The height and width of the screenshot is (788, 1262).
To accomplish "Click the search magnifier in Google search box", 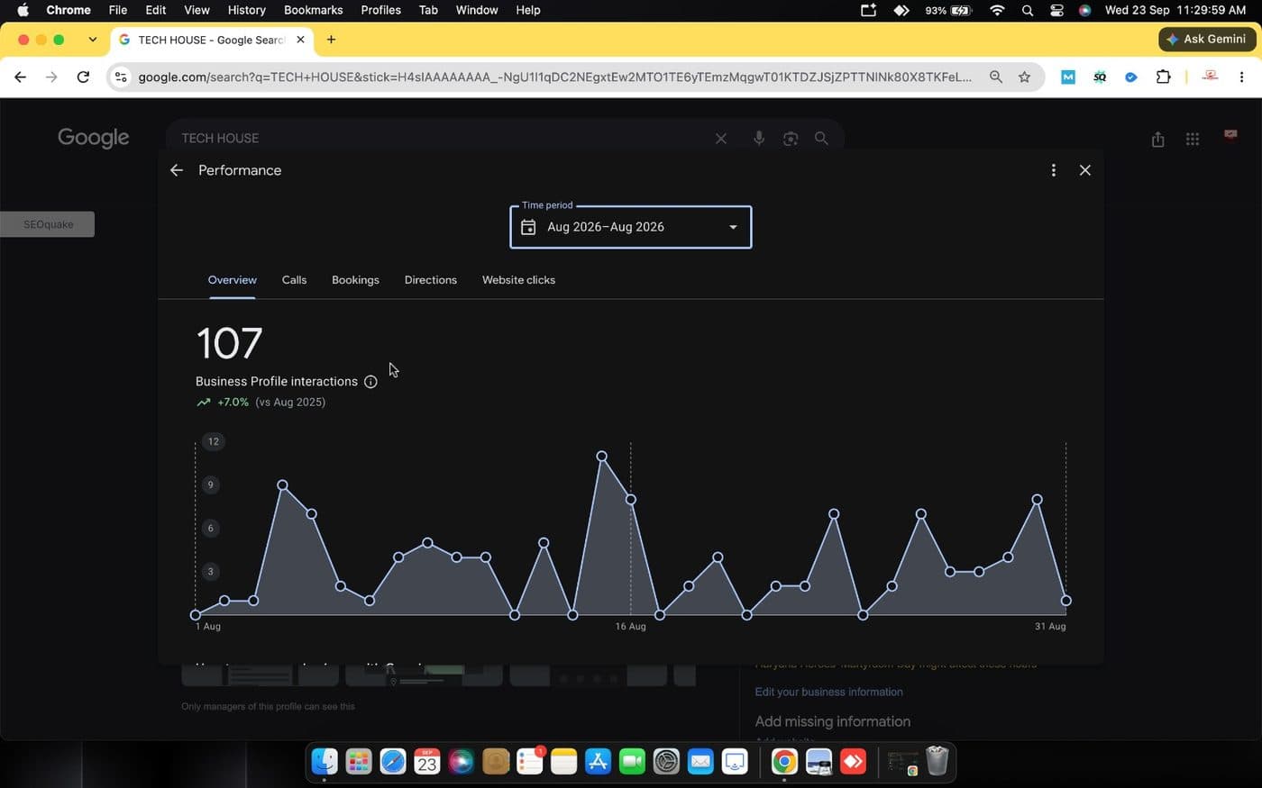I will click(x=821, y=138).
